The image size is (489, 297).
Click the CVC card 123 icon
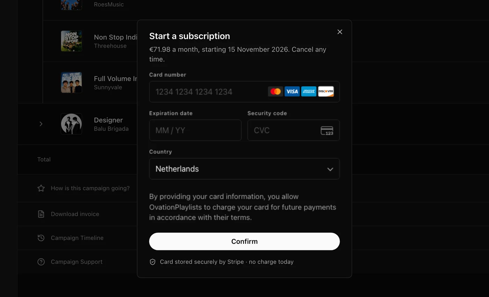(x=327, y=131)
